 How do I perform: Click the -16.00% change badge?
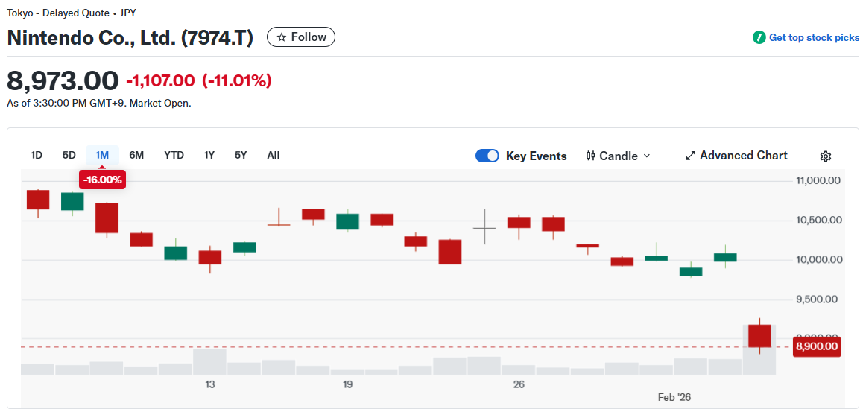(x=102, y=180)
